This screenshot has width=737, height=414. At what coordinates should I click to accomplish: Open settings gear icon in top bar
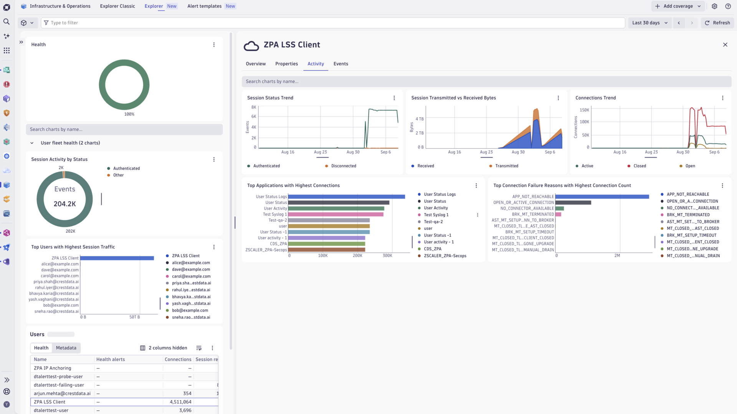(x=714, y=6)
